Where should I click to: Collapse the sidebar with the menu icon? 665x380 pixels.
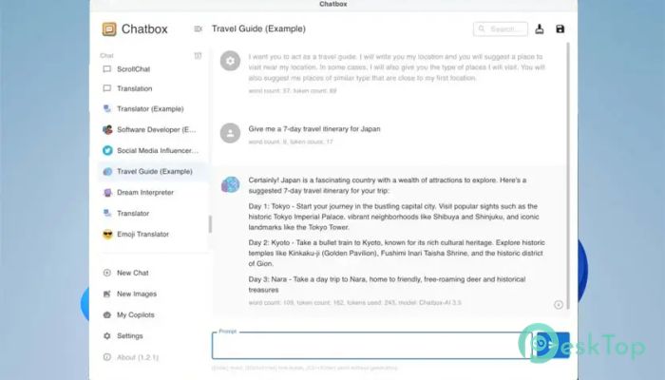[198, 28]
